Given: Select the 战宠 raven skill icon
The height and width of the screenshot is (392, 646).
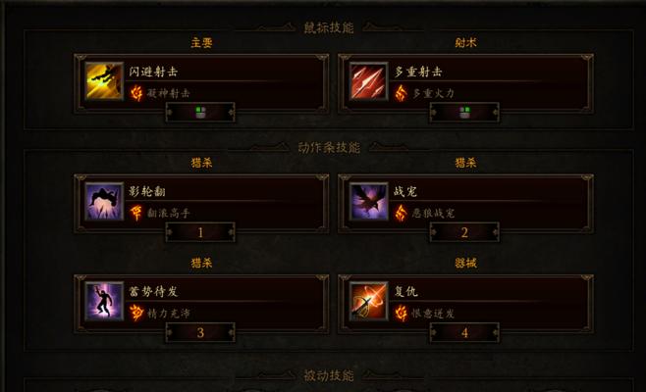Looking at the screenshot, I should [x=368, y=202].
